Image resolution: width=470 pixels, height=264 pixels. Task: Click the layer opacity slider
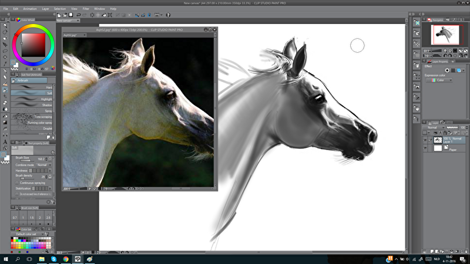tap(452, 127)
